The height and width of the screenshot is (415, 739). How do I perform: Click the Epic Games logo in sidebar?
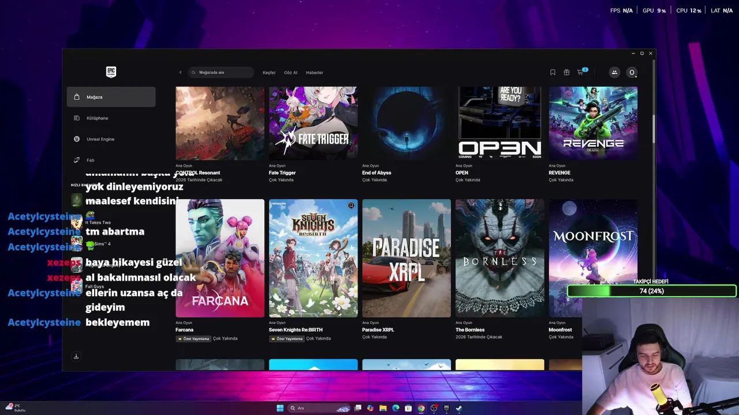[x=111, y=72]
